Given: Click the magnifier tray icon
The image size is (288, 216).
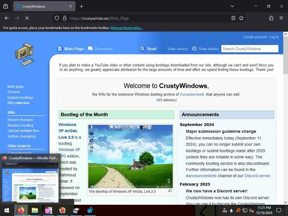Looking at the screenshot, I should 238,210.
